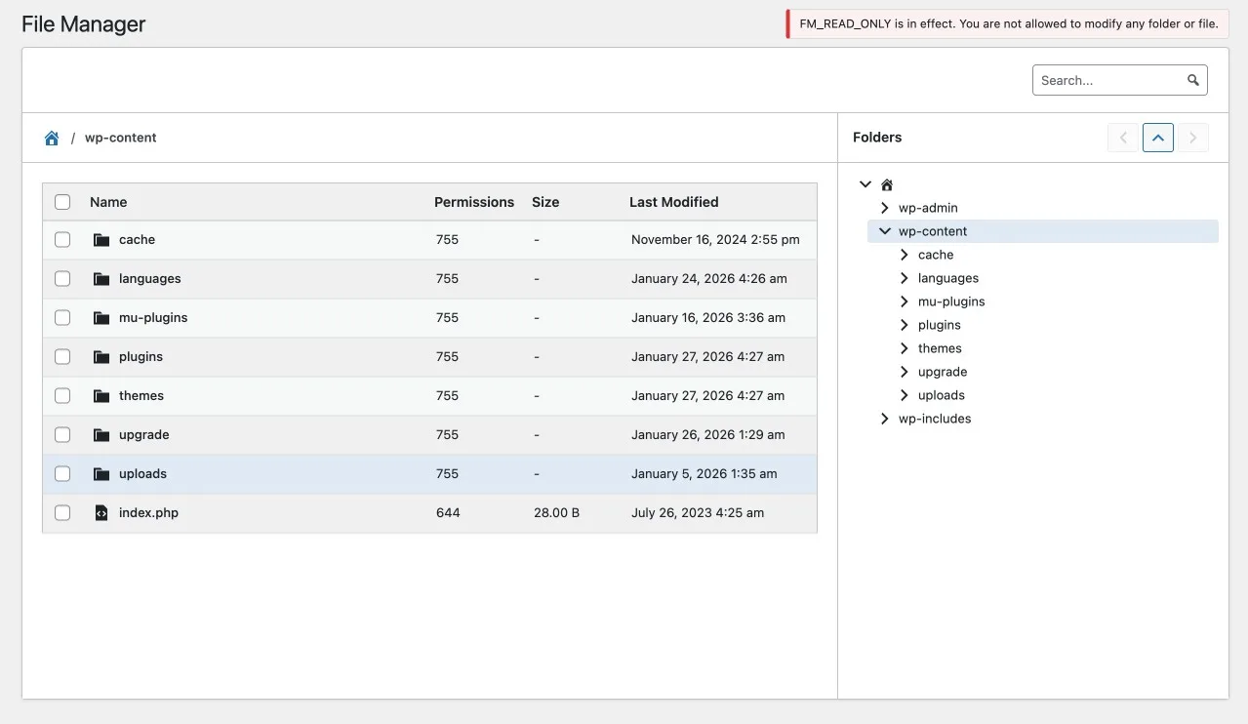Image resolution: width=1248 pixels, height=724 pixels.
Task: Click the search magnifier icon
Action: (x=1192, y=80)
